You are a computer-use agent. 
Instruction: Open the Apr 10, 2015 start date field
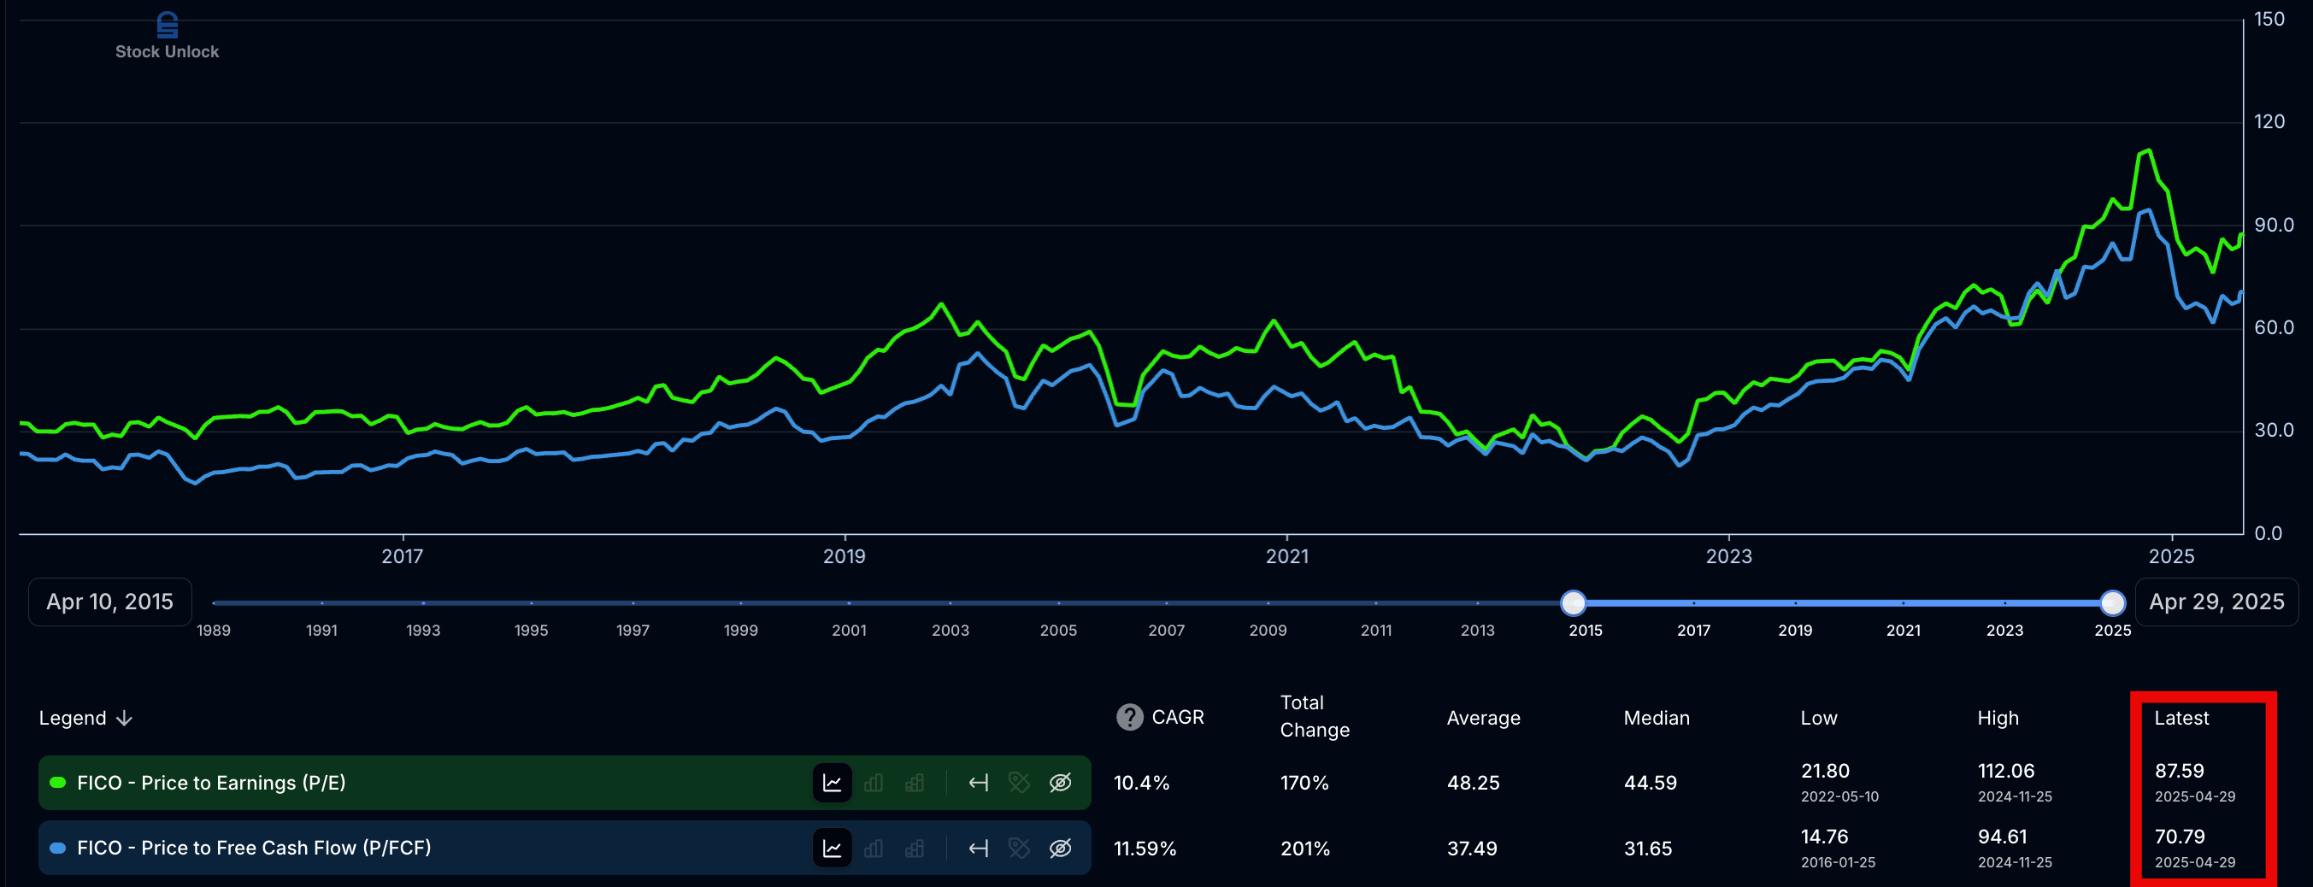coord(109,602)
